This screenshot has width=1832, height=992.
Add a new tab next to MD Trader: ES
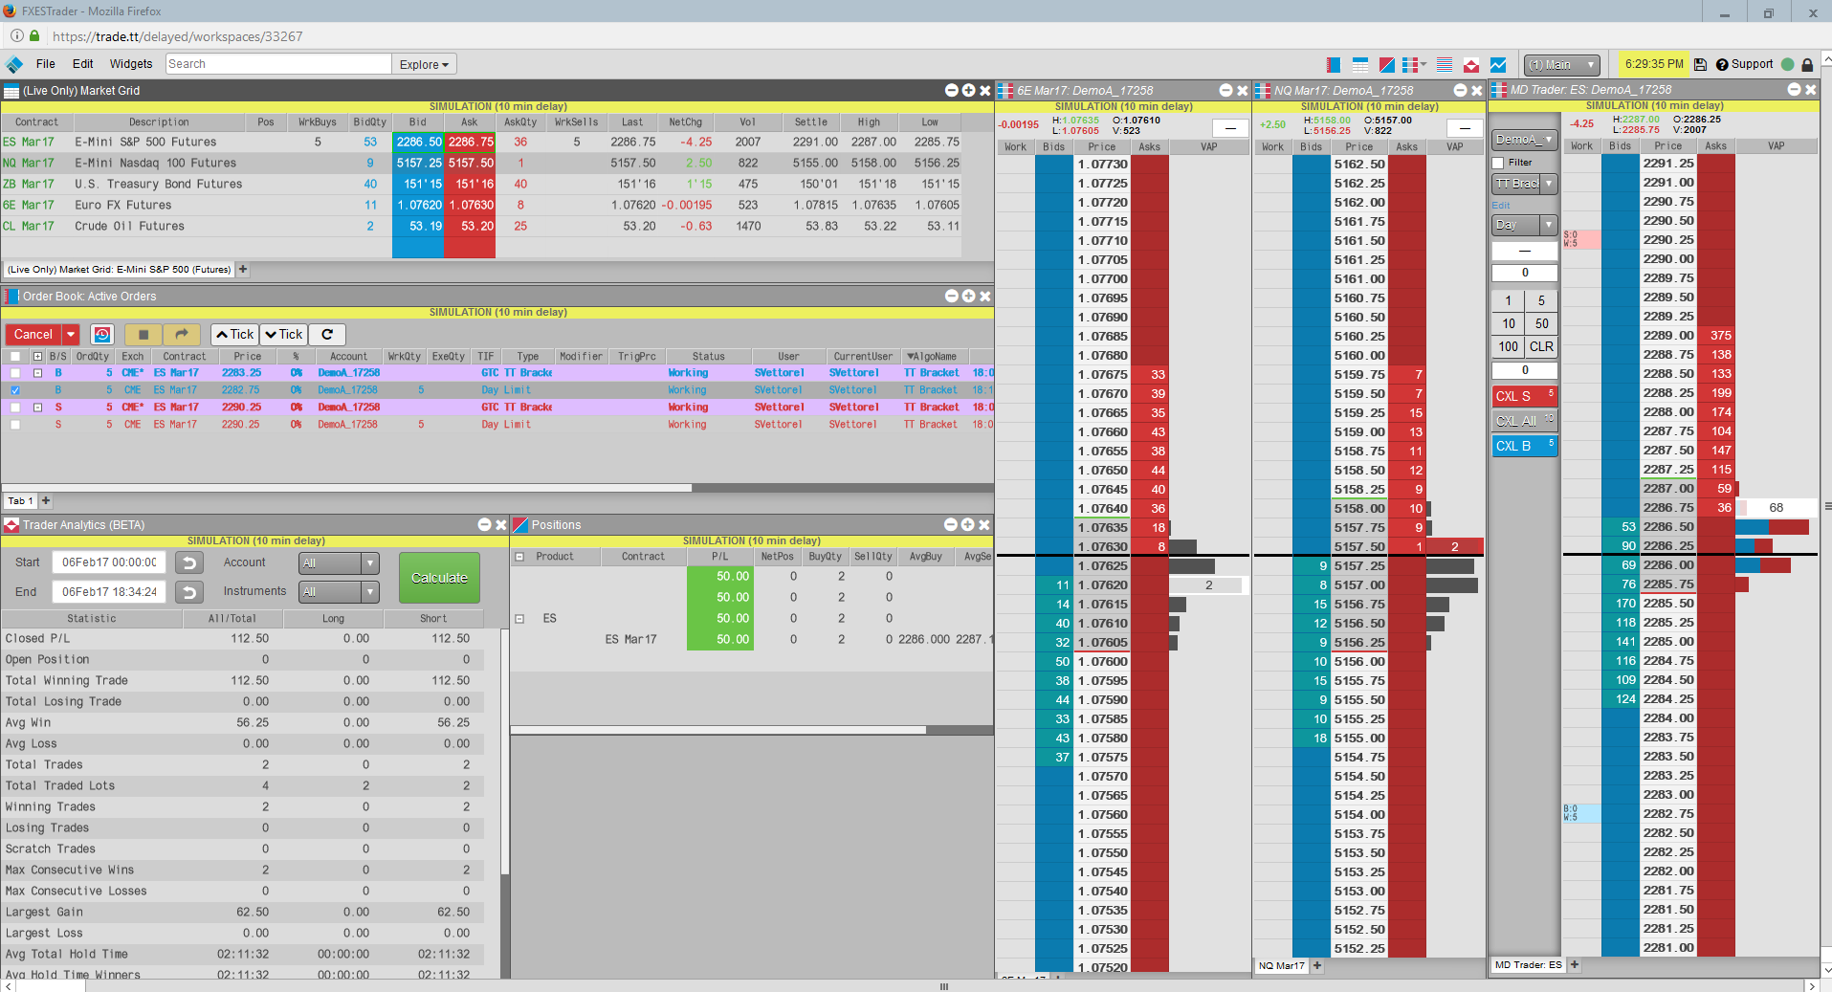tap(1575, 965)
